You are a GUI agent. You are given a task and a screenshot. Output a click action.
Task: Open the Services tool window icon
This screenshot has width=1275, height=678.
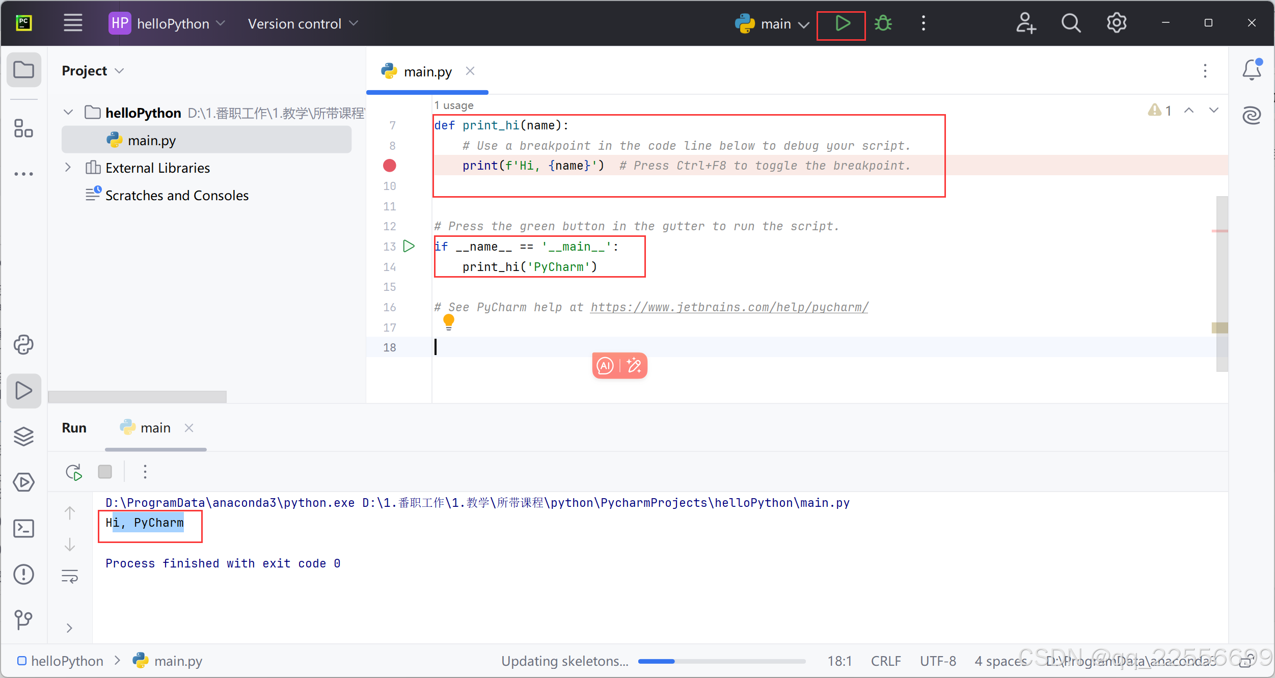click(x=24, y=482)
